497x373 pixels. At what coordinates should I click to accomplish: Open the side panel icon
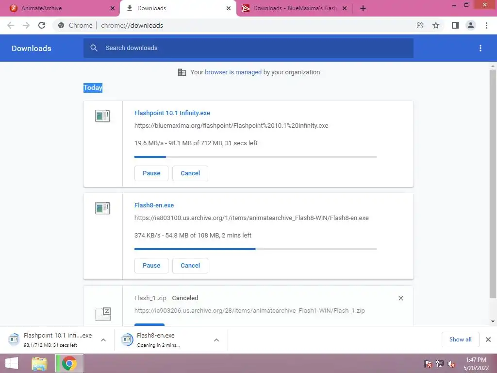455,25
